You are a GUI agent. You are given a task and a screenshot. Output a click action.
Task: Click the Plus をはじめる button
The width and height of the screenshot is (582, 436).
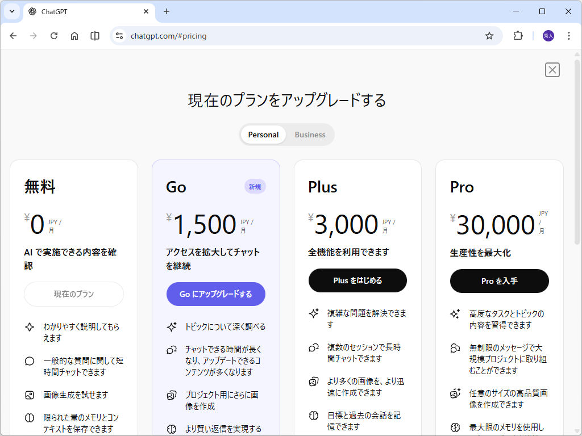click(357, 280)
